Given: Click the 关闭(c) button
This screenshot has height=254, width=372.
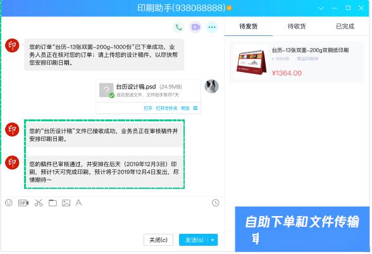Looking at the screenshot, I should click(158, 240).
